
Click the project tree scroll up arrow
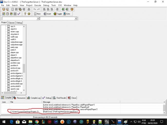point(24,27)
